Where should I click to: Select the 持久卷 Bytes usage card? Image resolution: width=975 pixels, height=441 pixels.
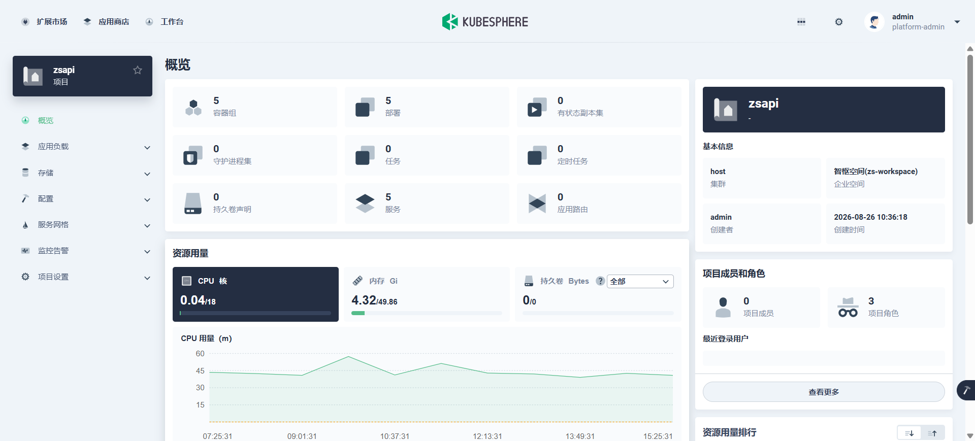[x=598, y=294]
